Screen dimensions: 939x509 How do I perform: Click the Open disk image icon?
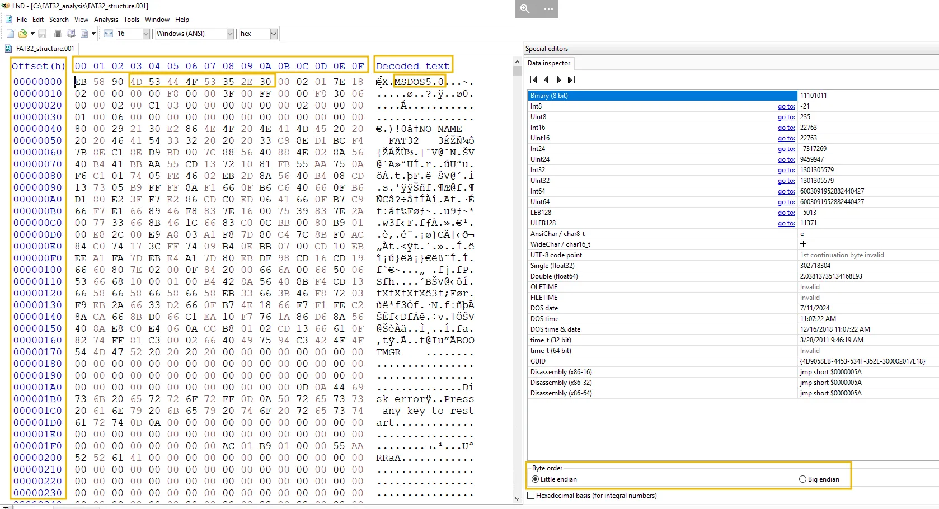coord(84,34)
